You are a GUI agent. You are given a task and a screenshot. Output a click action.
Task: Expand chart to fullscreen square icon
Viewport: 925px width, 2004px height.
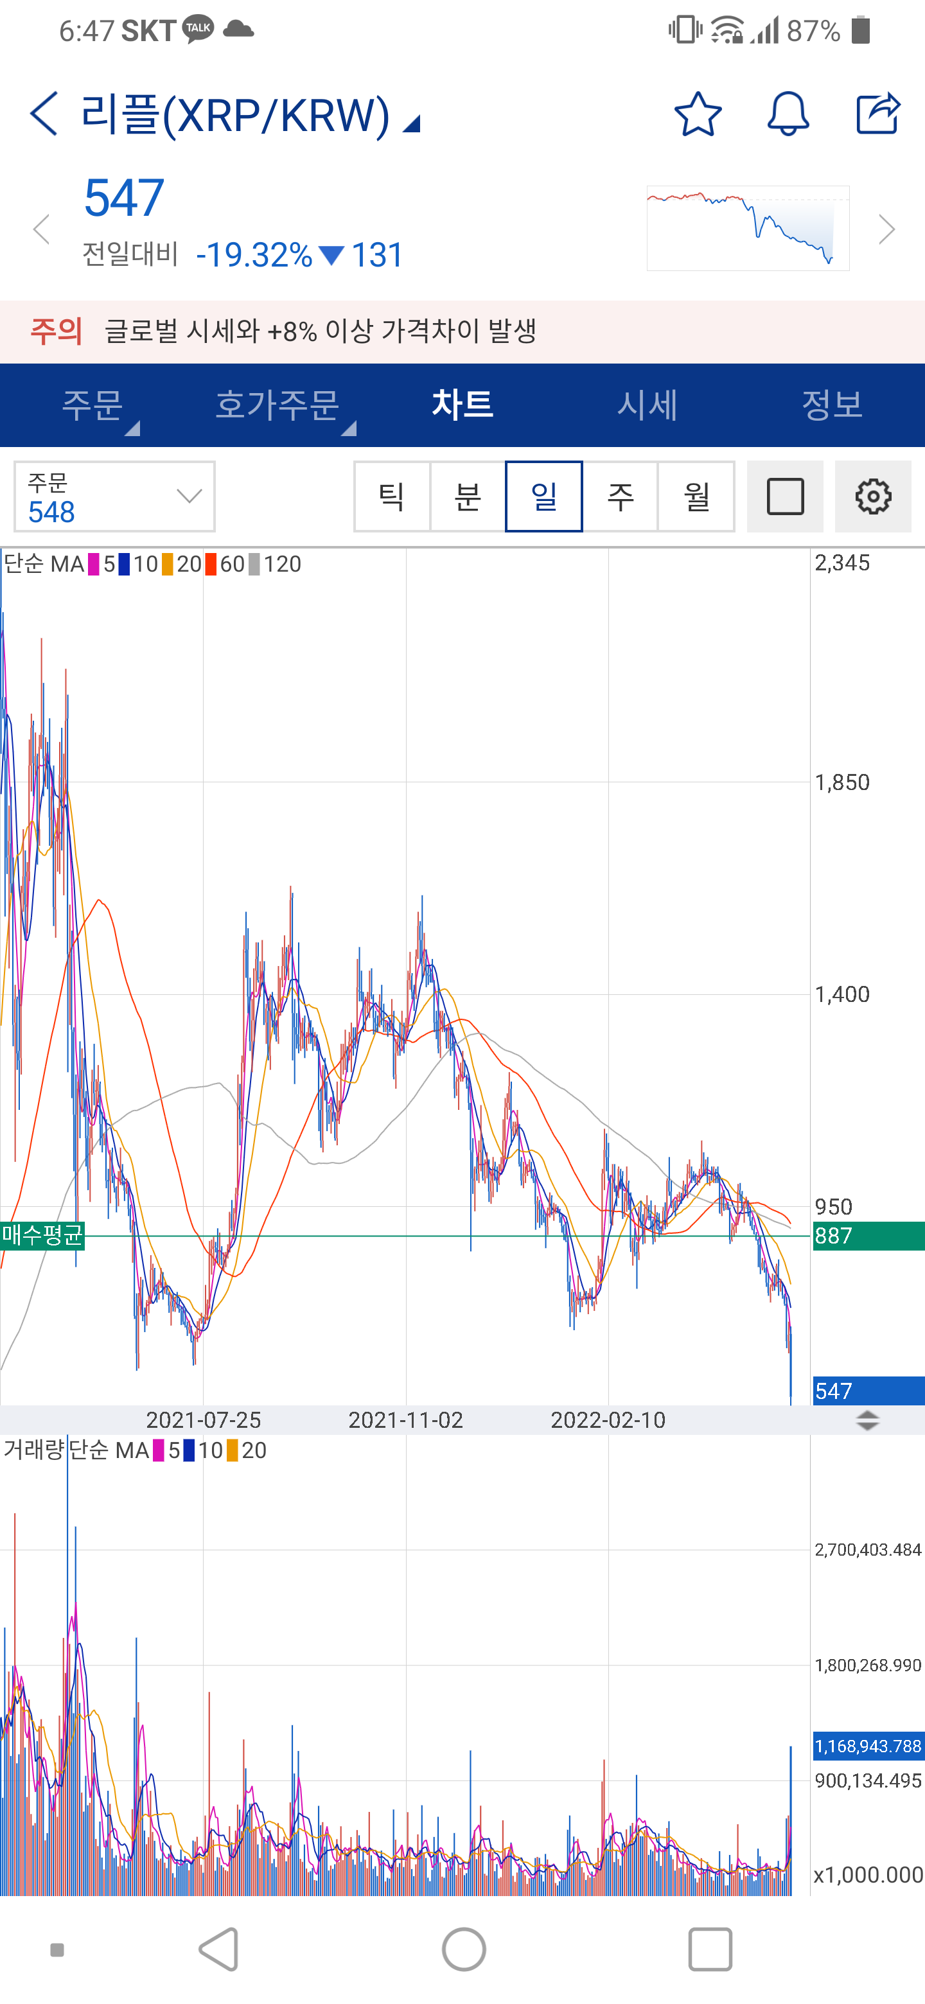(784, 497)
